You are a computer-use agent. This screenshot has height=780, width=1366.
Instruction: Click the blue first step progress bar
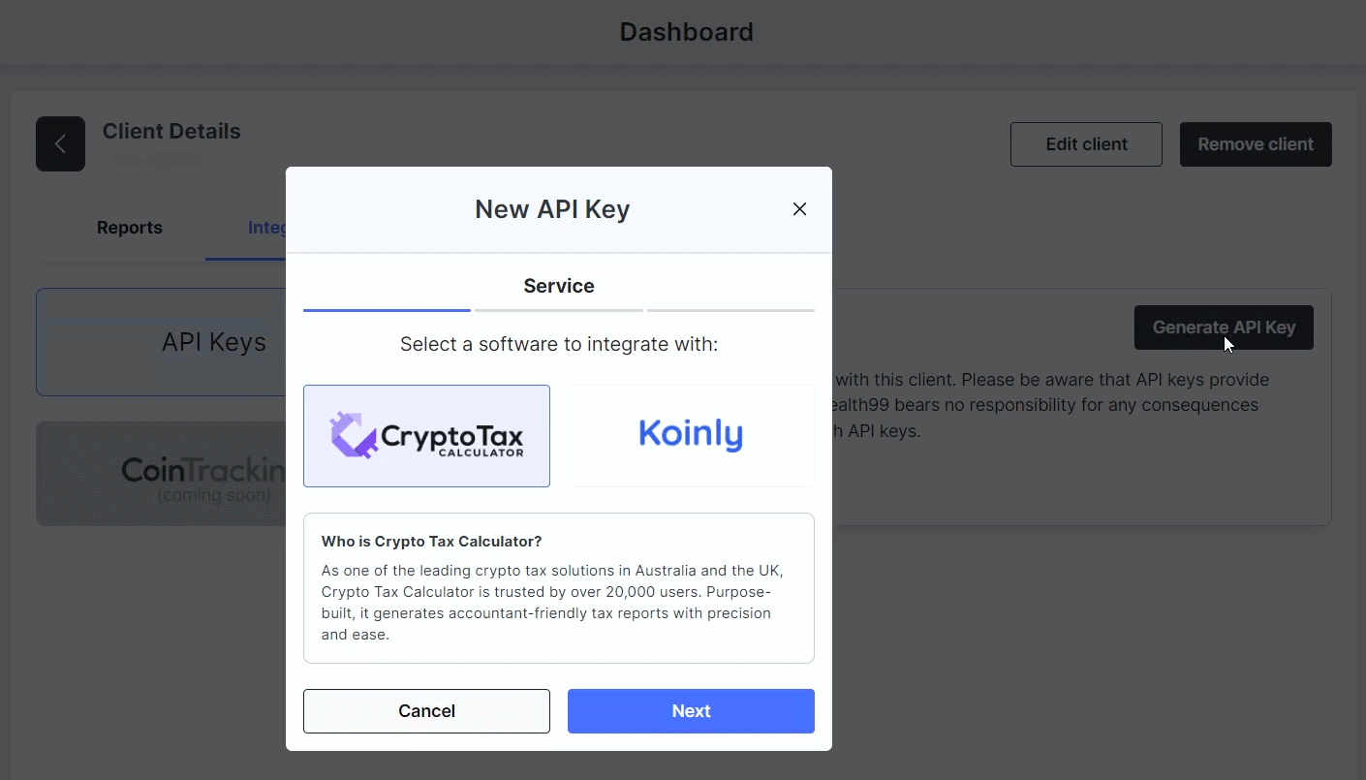tap(387, 310)
